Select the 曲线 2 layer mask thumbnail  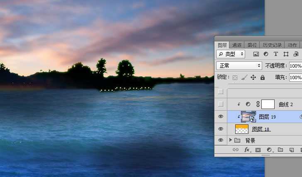tap(268, 104)
